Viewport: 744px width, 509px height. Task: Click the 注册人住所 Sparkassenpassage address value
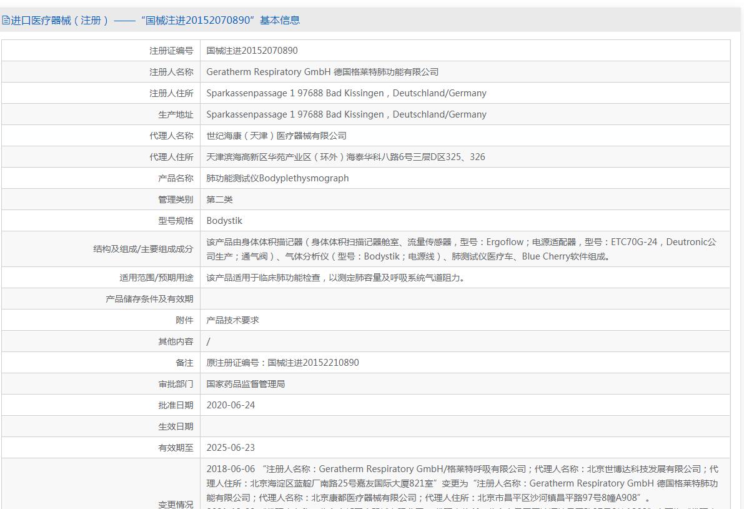[346, 93]
